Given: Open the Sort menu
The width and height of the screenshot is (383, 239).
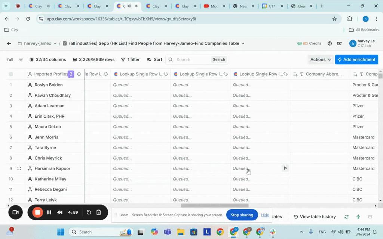Looking at the screenshot, I should [154, 59].
